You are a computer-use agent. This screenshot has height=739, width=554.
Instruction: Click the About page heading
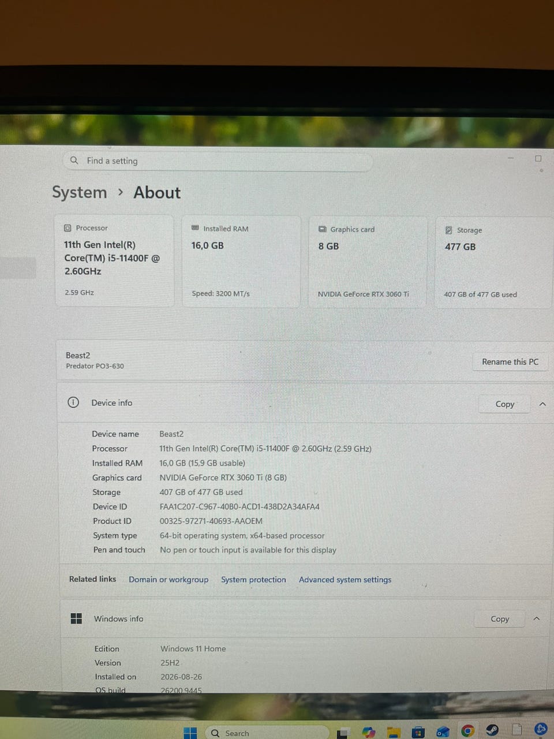(x=157, y=192)
